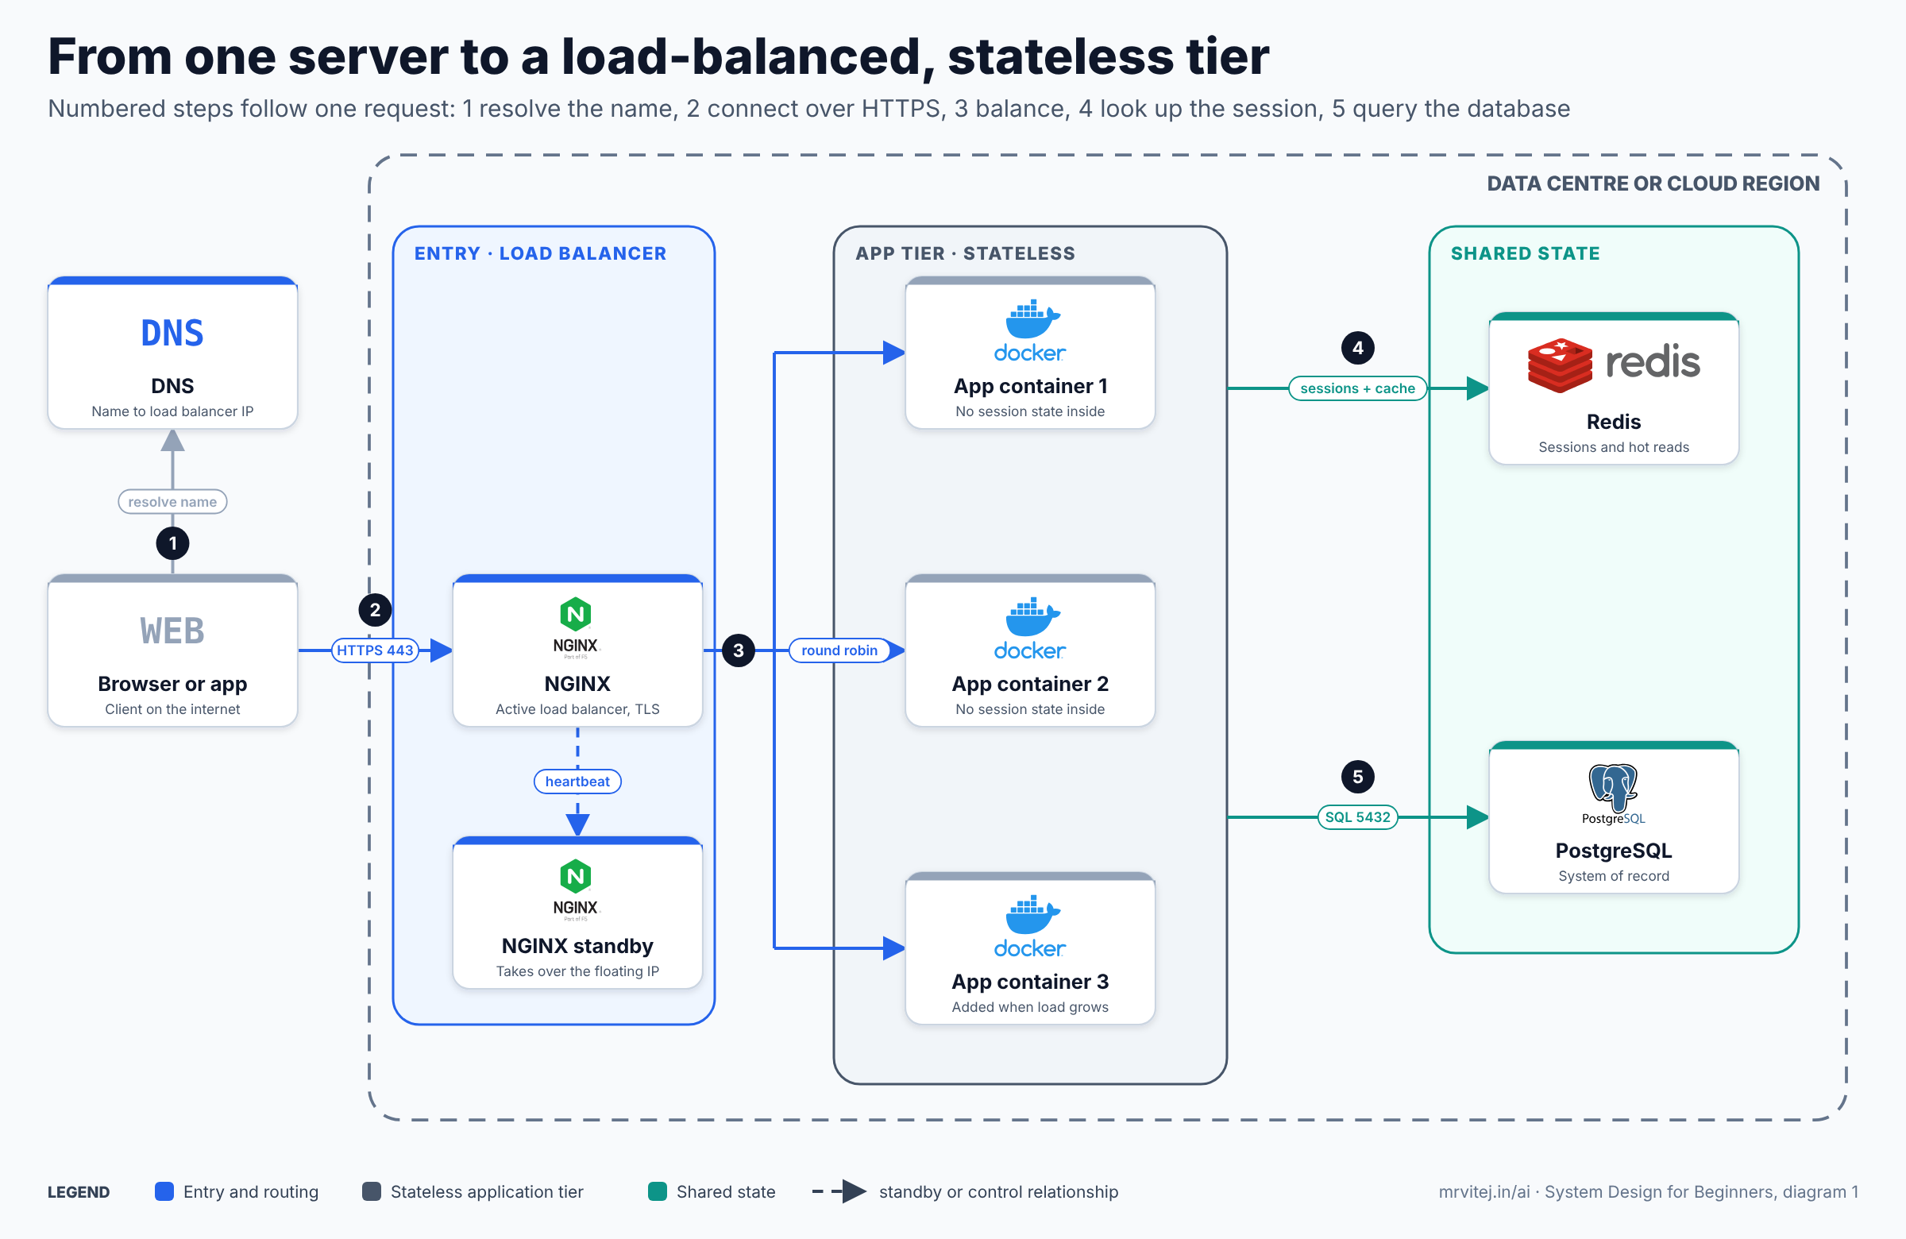This screenshot has height=1239, width=1906.
Task: Click the NGINX logo on active load balancer
Action: (576, 627)
